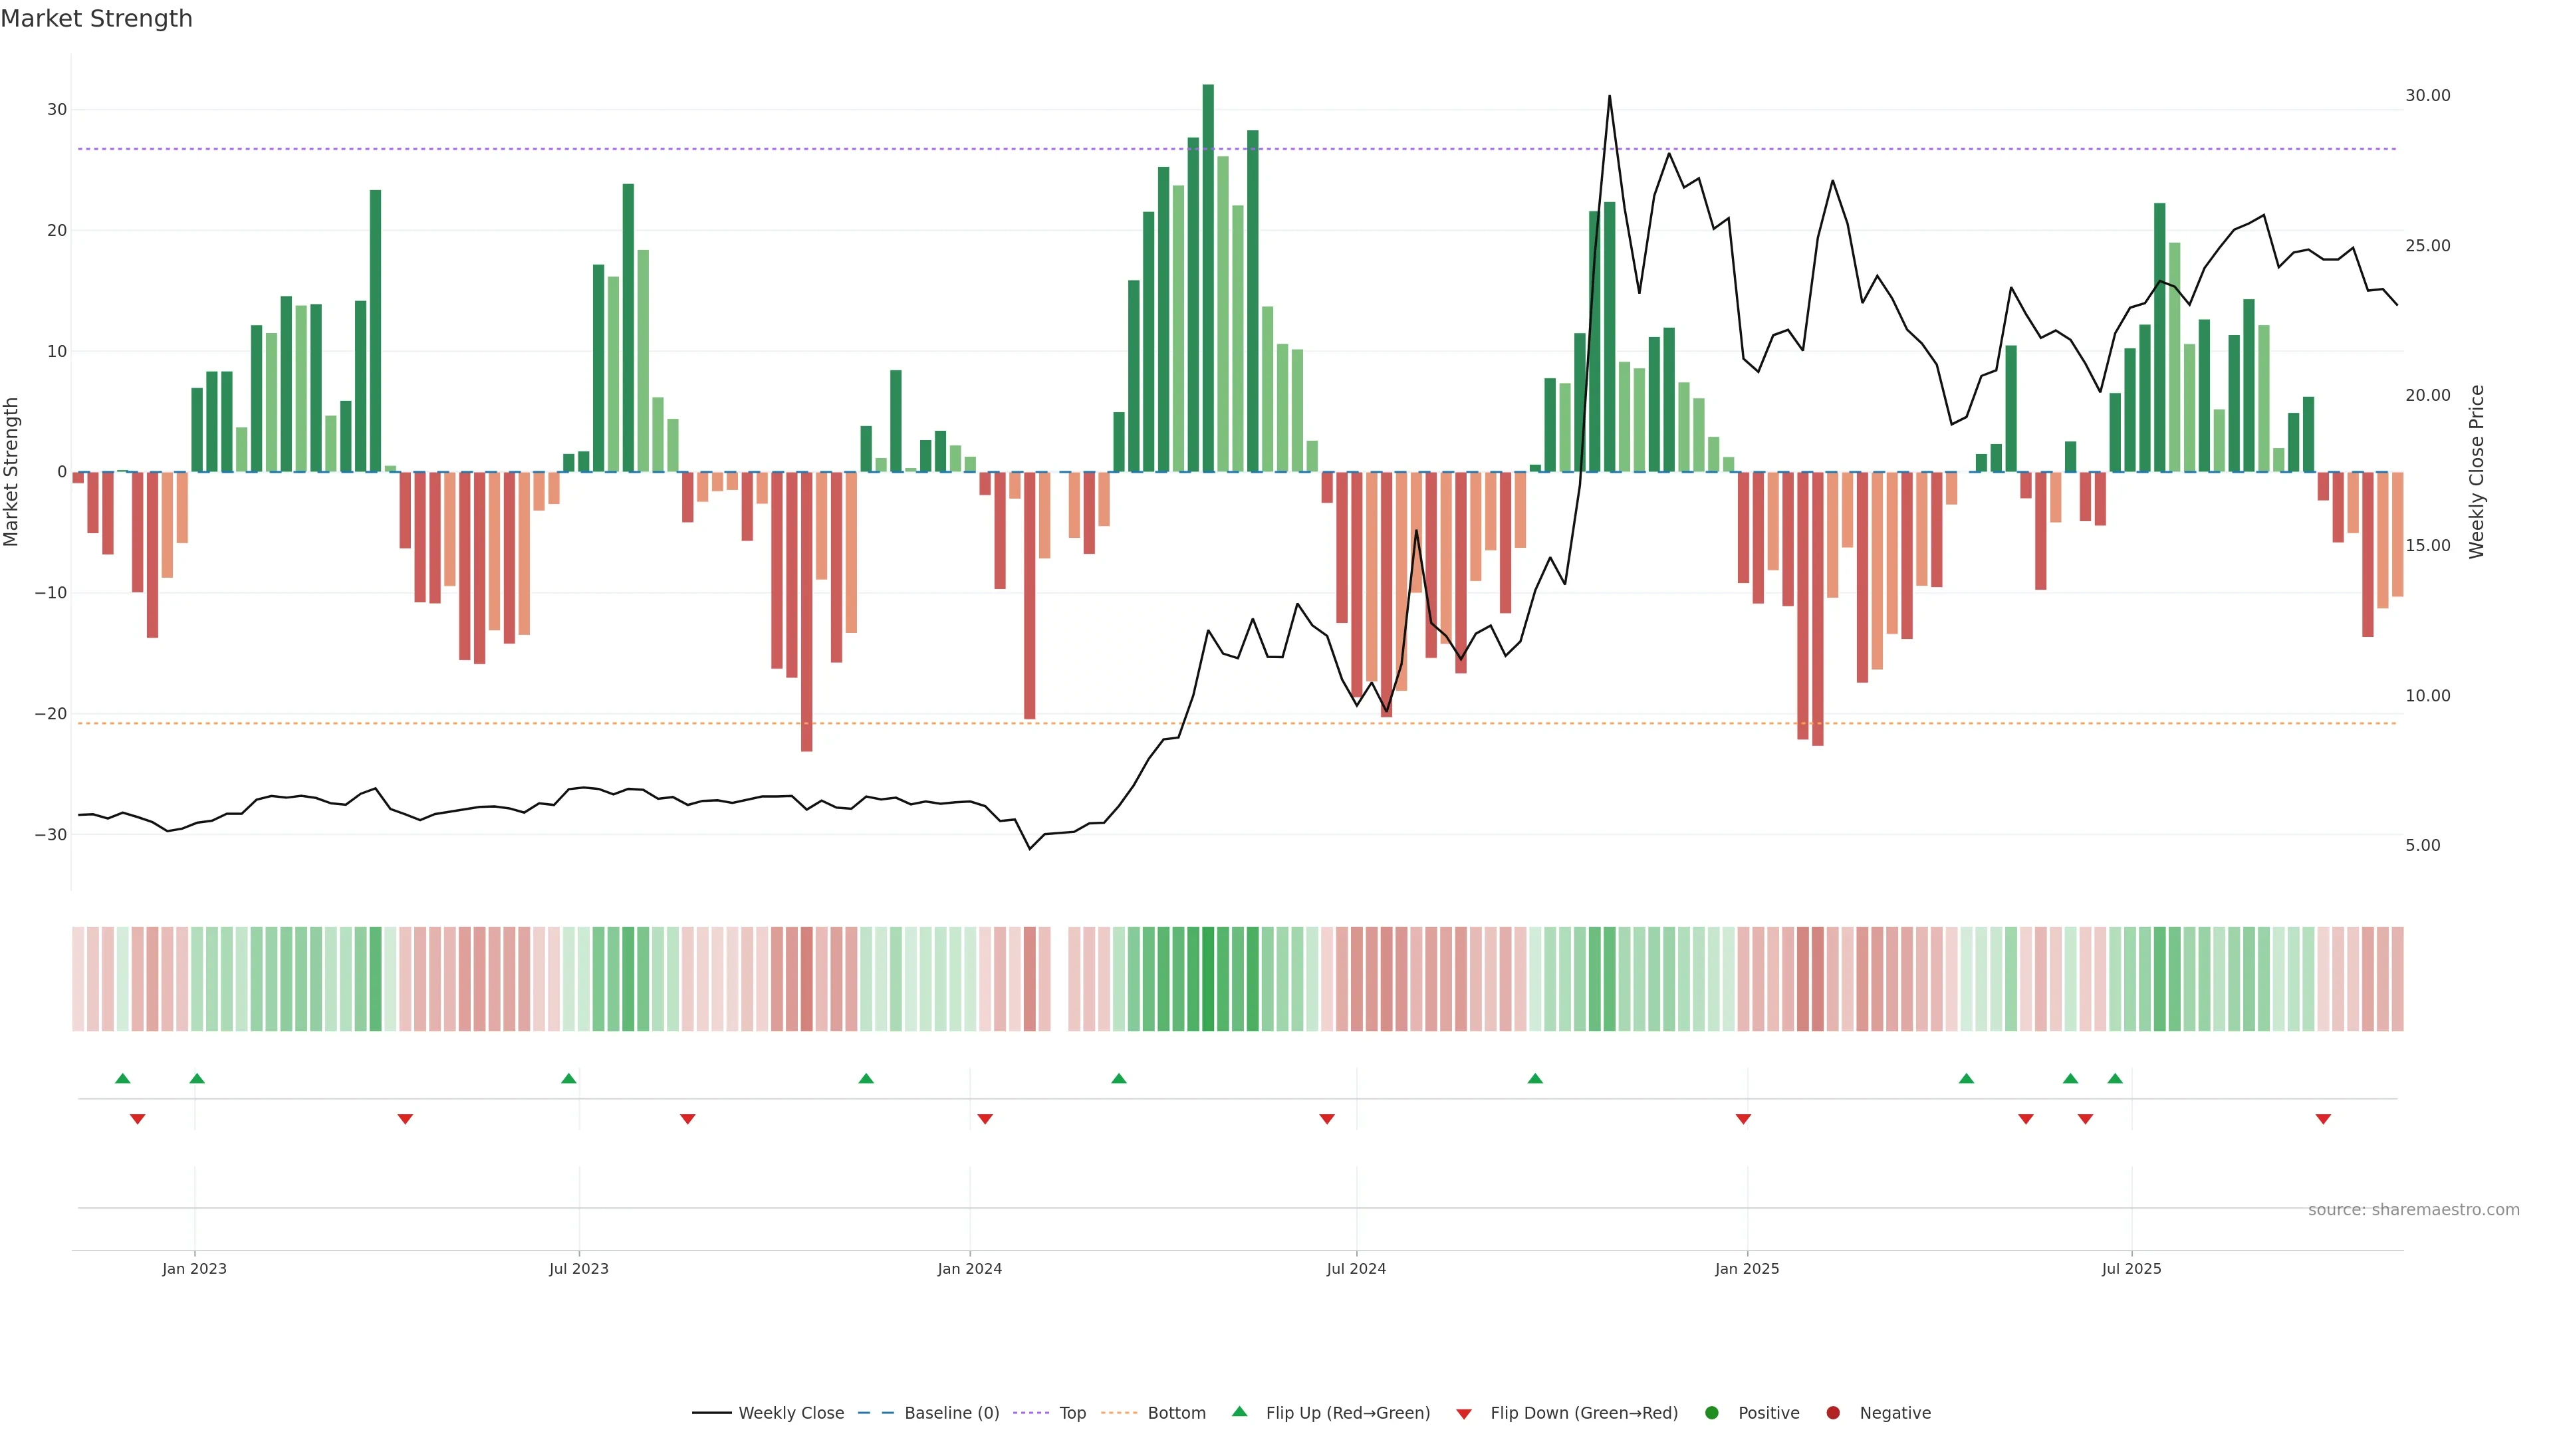2553x1436 pixels.
Task: Click the green Positive circle legend icon
Action: click(x=1711, y=1413)
